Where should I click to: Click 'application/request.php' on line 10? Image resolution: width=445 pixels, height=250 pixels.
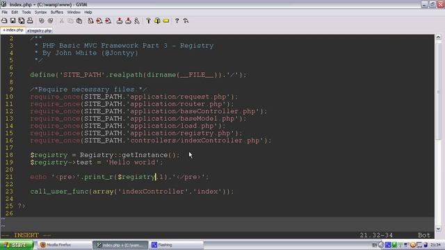click(x=178, y=97)
